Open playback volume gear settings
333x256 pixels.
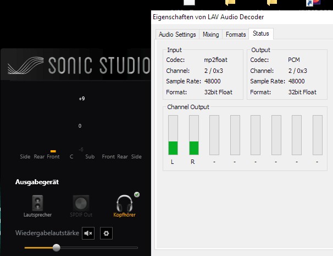click(x=107, y=233)
